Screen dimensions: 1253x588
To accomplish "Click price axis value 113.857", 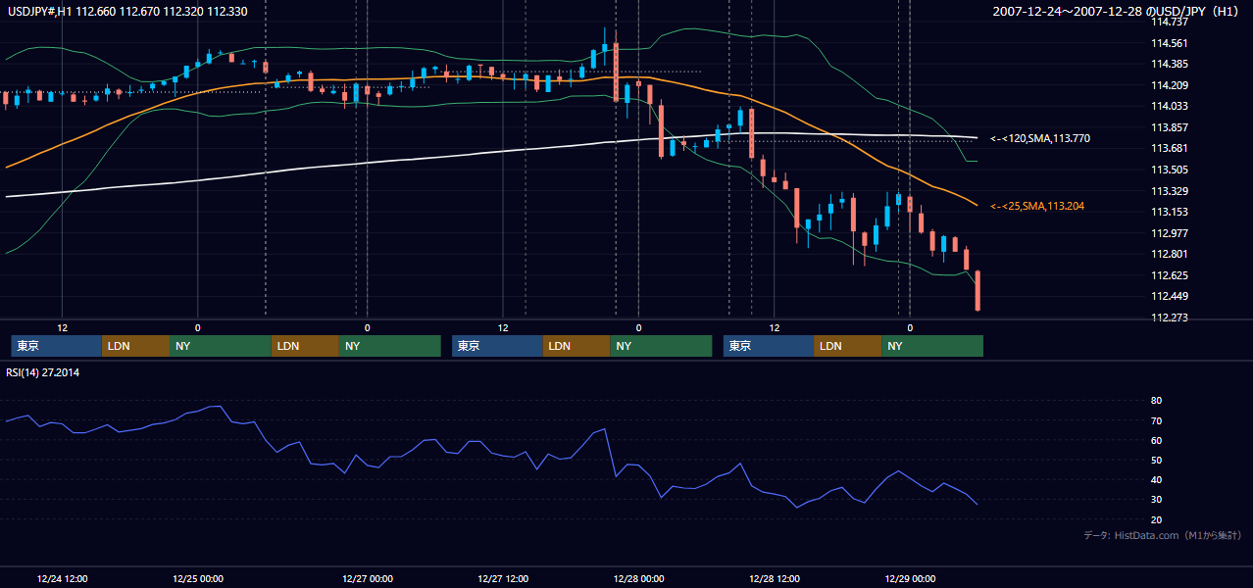I will click(1170, 127).
